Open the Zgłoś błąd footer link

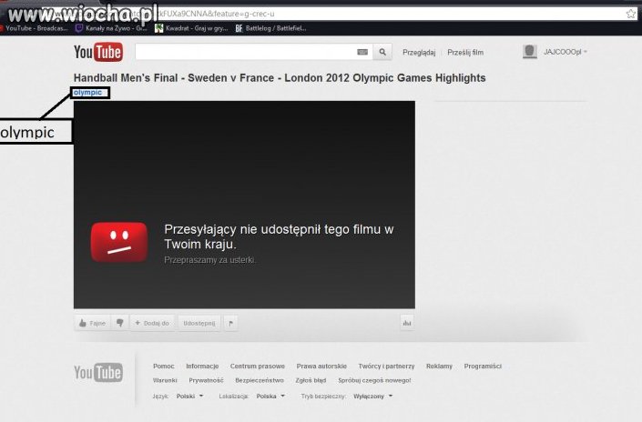click(311, 380)
